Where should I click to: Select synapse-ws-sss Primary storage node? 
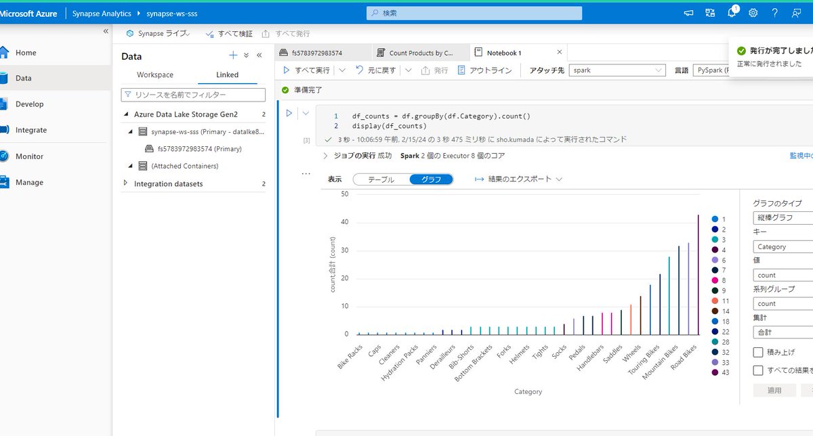(201, 131)
